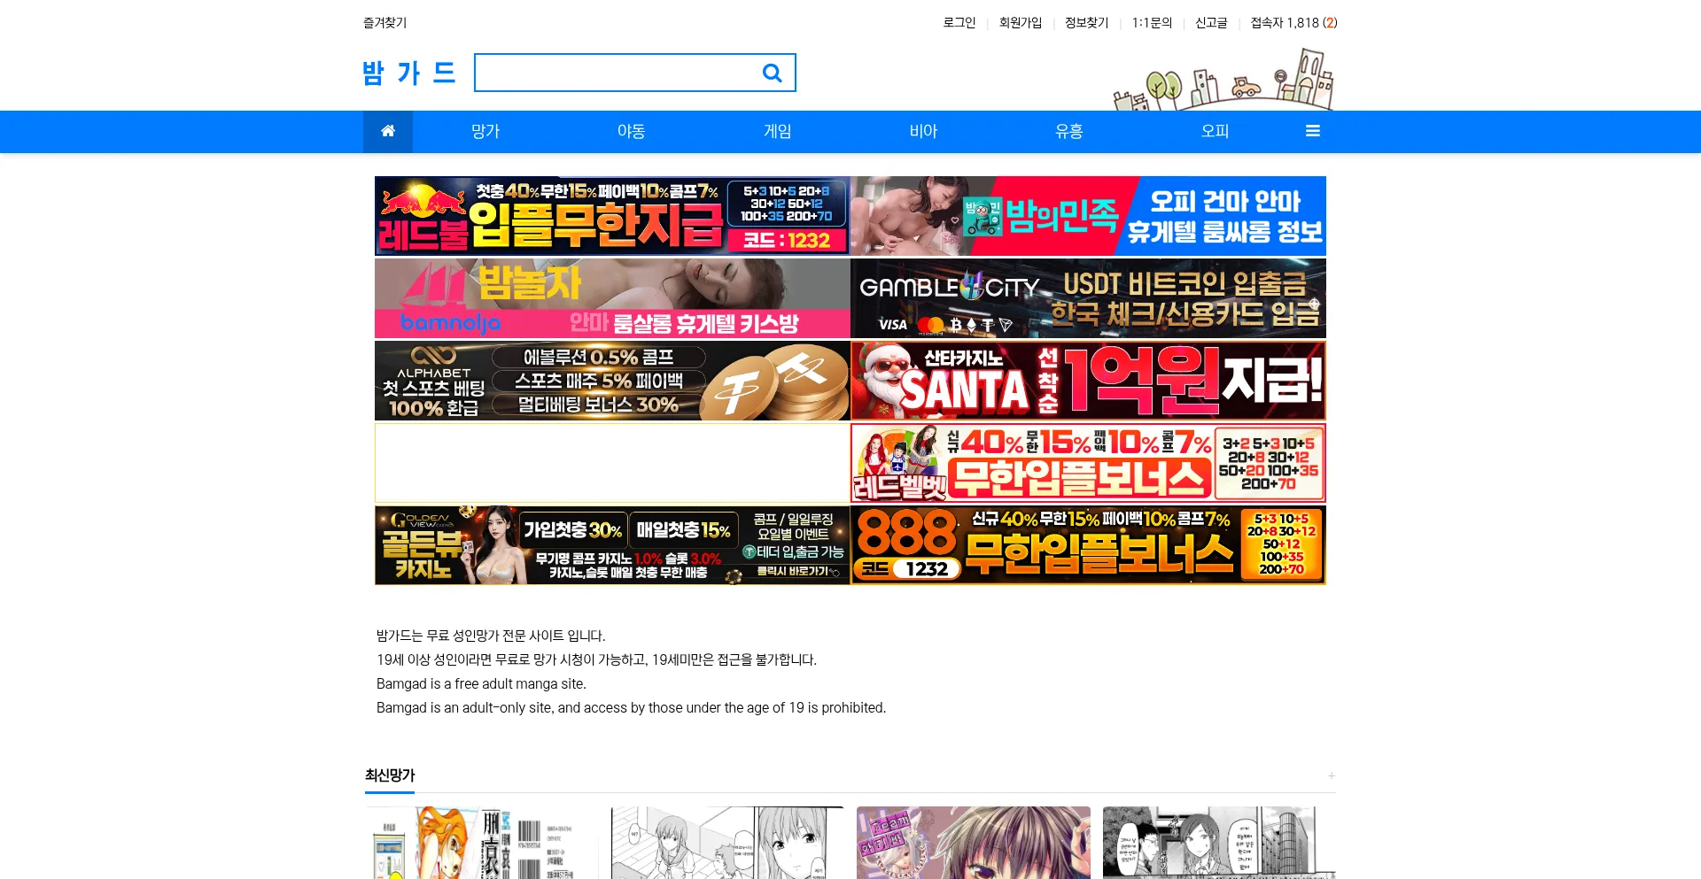Image resolution: width=1701 pixels, height=879 pixels.
Task: Open the 1:1문의 link
Action: tap(1152, 23)
